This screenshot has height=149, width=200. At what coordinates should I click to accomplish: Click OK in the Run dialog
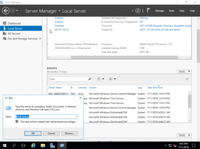33,133
